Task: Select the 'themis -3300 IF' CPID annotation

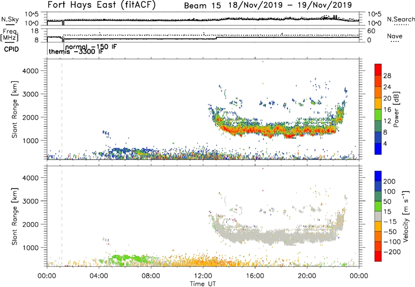Action: [x=76, y=51]
